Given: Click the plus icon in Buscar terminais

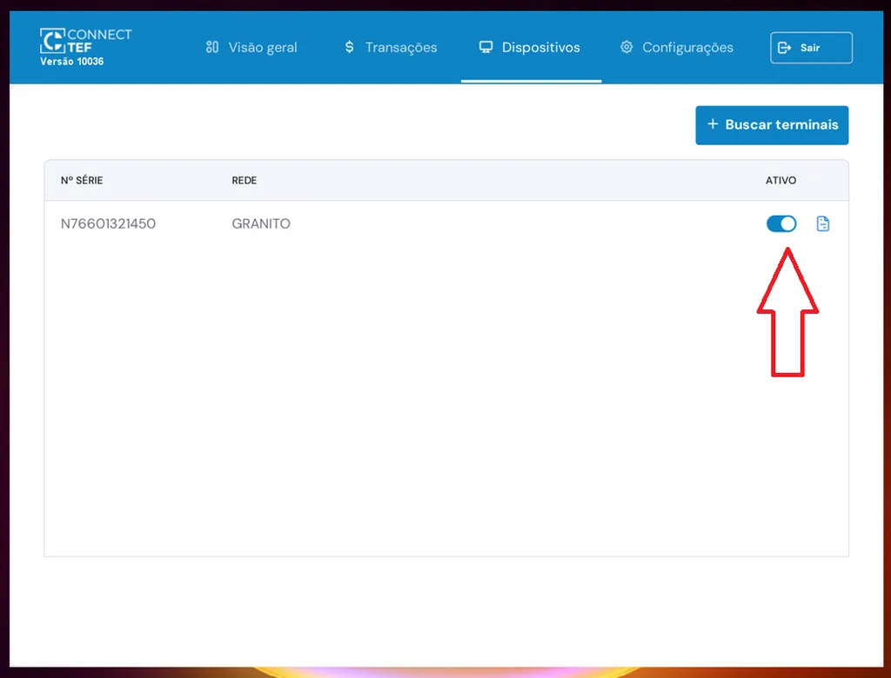Looking at the screenshot, I should [x=713, y=124].
